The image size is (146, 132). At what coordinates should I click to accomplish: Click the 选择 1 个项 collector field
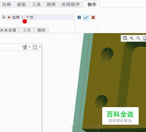click(x=40, y=17)
